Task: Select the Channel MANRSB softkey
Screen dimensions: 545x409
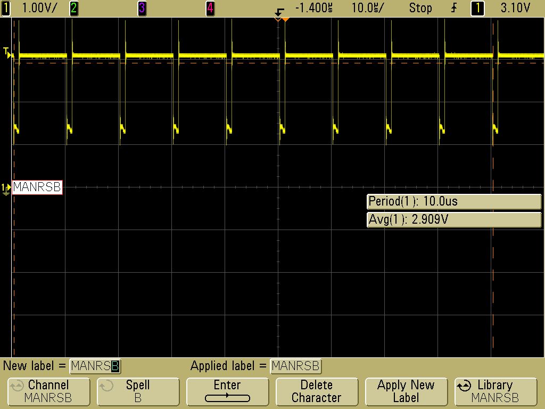Action: click(x=48, y=391)
